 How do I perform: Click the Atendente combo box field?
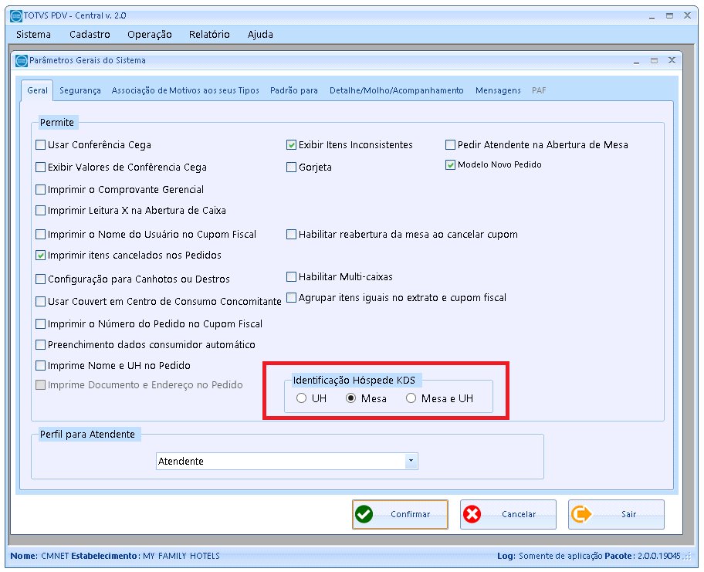(x=287, y=461)
